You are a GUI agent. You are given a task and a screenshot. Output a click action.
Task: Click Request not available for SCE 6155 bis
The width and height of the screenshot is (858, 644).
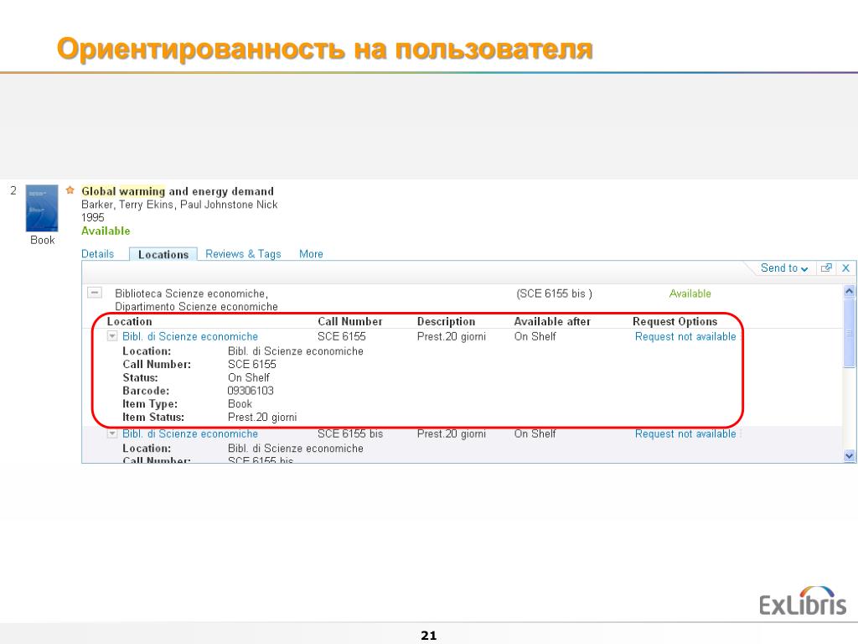click(x=685, y=434)
